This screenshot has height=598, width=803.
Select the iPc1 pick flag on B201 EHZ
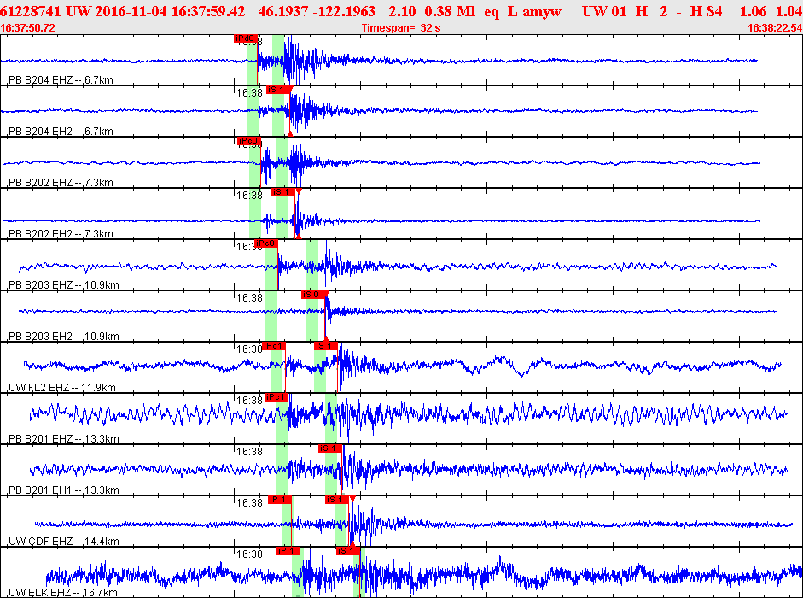[x=276, y=397]
